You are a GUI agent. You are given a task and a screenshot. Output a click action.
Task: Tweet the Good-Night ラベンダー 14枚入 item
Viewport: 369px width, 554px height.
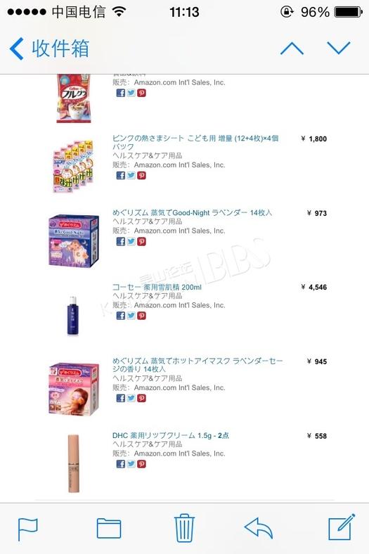pyautogui.click(x=131, y=242)
